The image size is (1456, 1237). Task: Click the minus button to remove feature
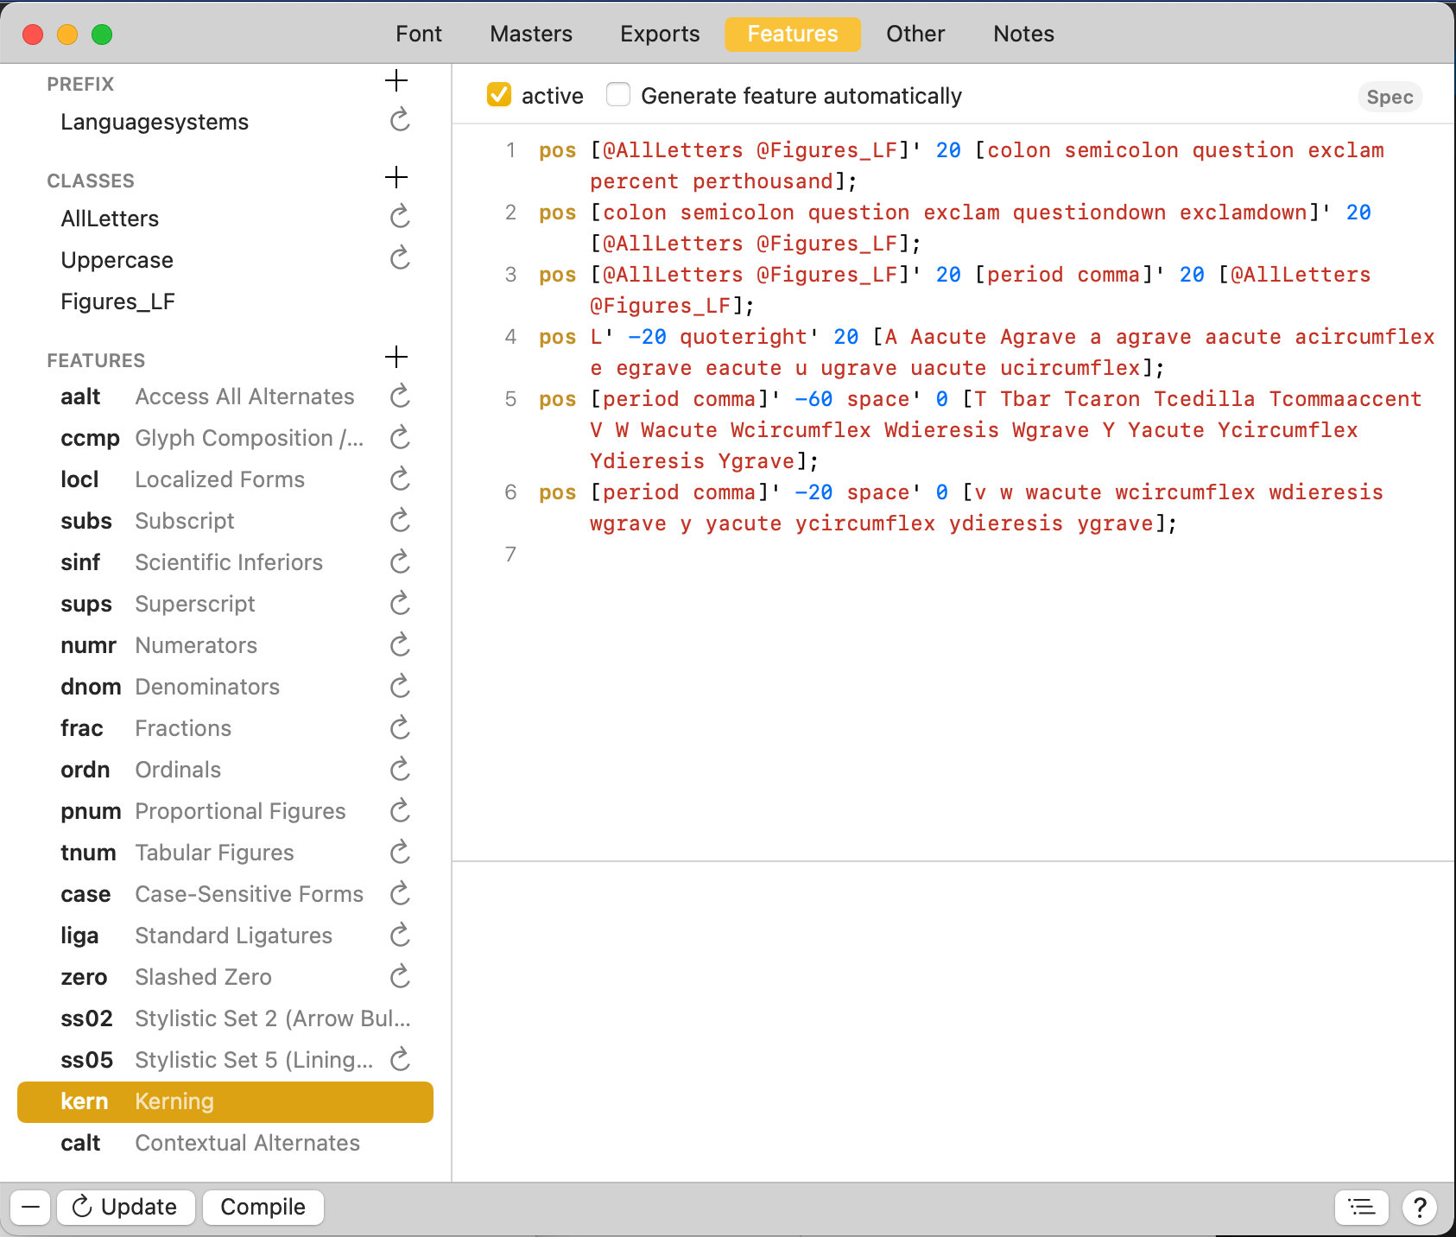point(31,1207)
